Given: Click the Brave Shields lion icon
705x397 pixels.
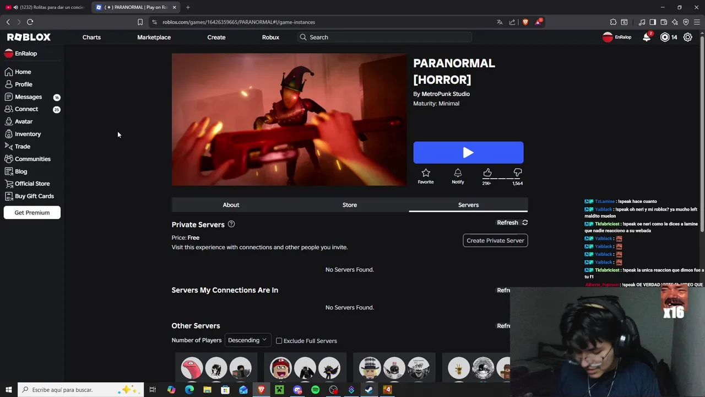Looking at the screenshot, I should [x=525, y=22].
